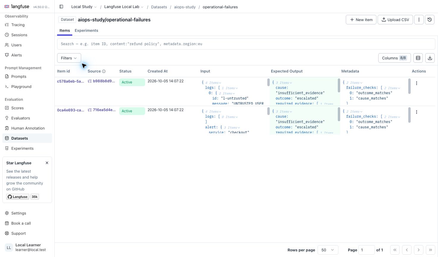Click the Page number input field
Image resolution: width=438 pixels, height=257 pixels.
point(366,250)
